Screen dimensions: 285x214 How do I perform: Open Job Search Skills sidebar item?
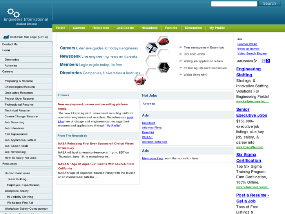(26, 146)
